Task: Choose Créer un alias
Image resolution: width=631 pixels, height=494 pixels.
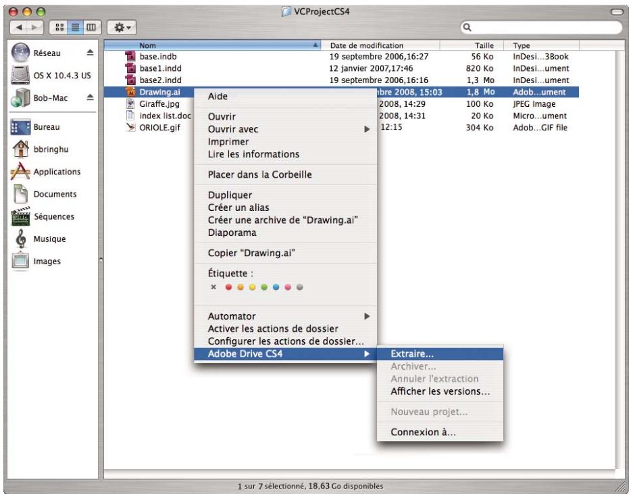Action: [285, 207]
